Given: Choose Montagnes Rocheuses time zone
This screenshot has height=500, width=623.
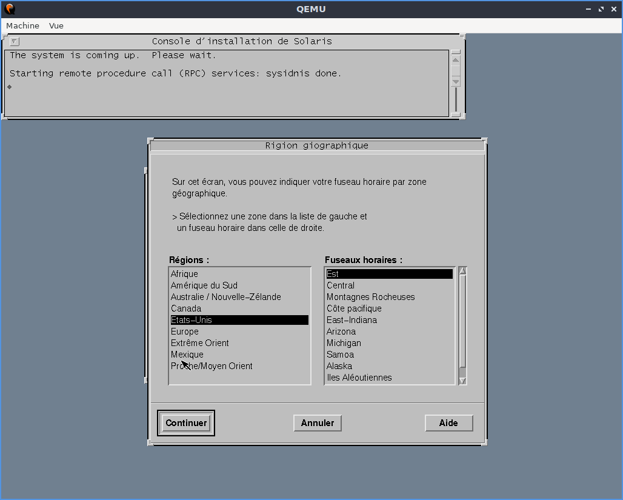Looking at the screenshot, I should 389,297.
